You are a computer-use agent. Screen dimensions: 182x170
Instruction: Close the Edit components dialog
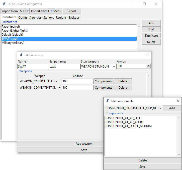click(x=178, y=101)
